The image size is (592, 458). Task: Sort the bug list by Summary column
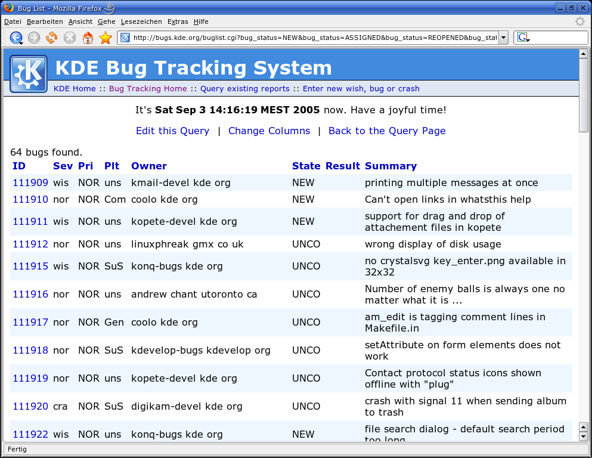390,166
